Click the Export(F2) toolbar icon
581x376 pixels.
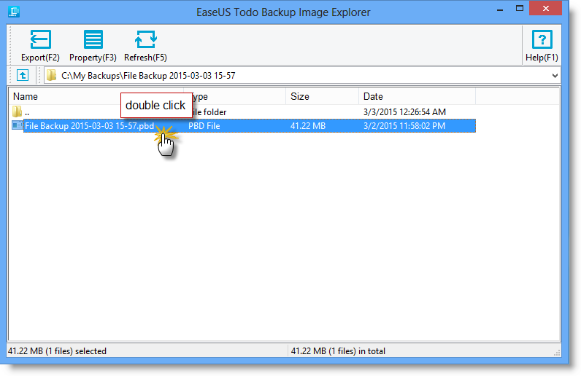pos(40,39)
